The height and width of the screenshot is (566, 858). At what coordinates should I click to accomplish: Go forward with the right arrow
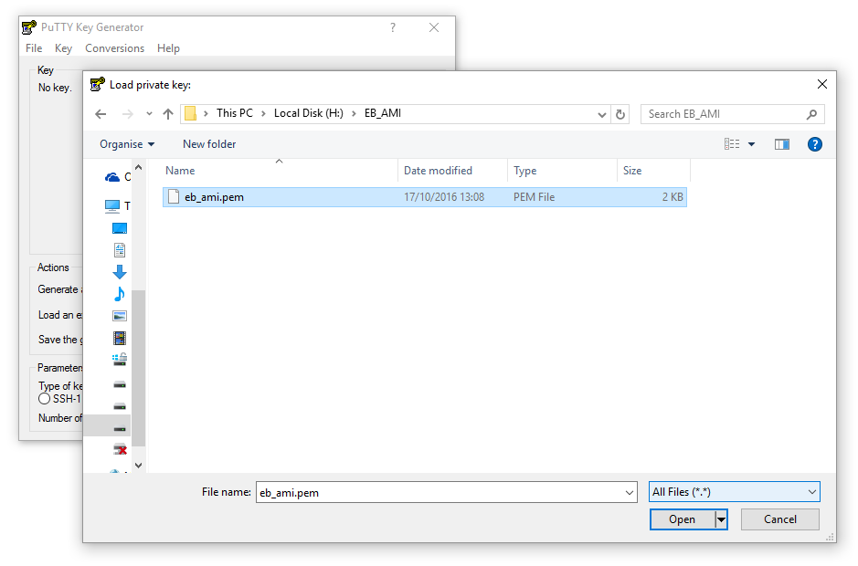click(128, 114)
